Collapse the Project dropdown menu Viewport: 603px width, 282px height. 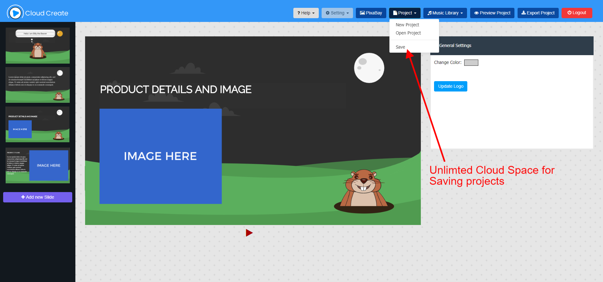(x=405, y=13)
